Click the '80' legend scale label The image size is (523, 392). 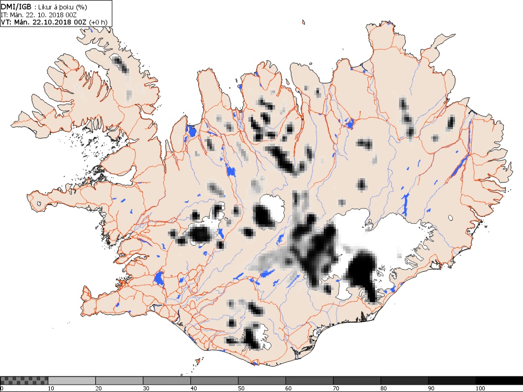click(x=384, y=388)
